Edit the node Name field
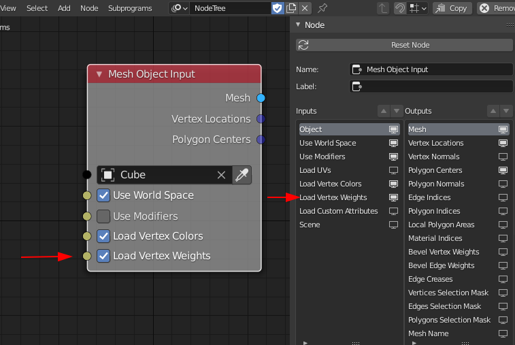This screenshot has height=345, width=515. click(x=431, y=69)
